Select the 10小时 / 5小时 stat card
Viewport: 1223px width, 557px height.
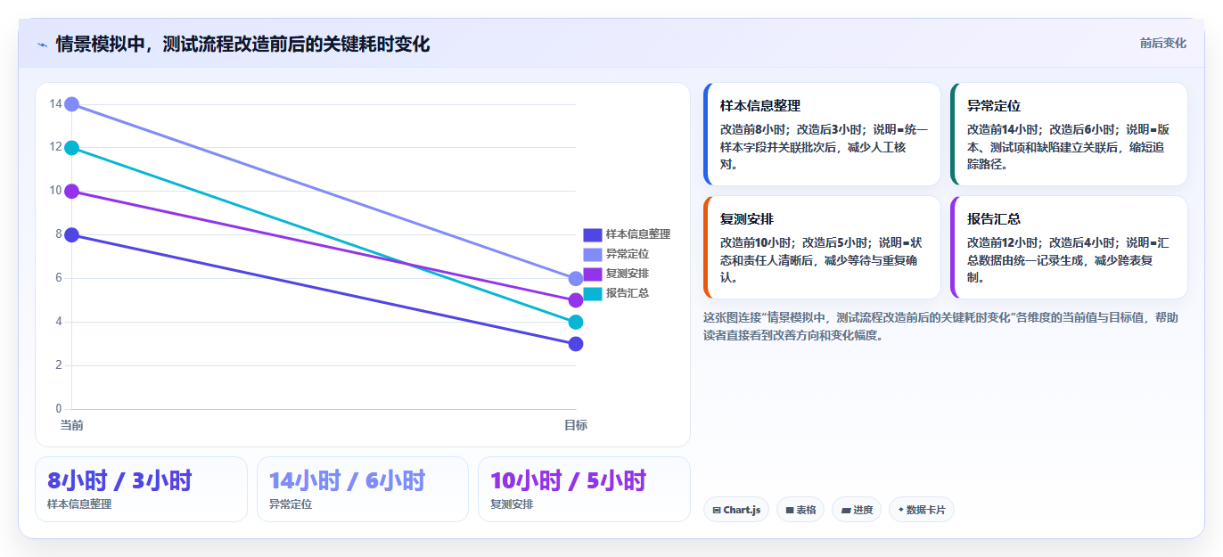(x=584, y=489)
